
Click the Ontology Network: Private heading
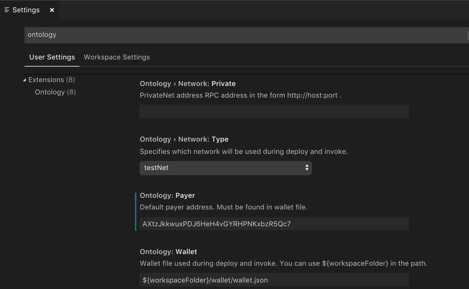(x=188, y=84)
